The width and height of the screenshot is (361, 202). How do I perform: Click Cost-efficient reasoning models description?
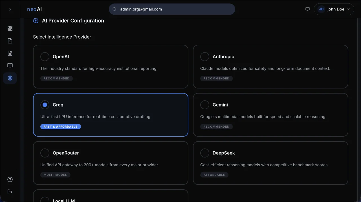click(265, 165)
